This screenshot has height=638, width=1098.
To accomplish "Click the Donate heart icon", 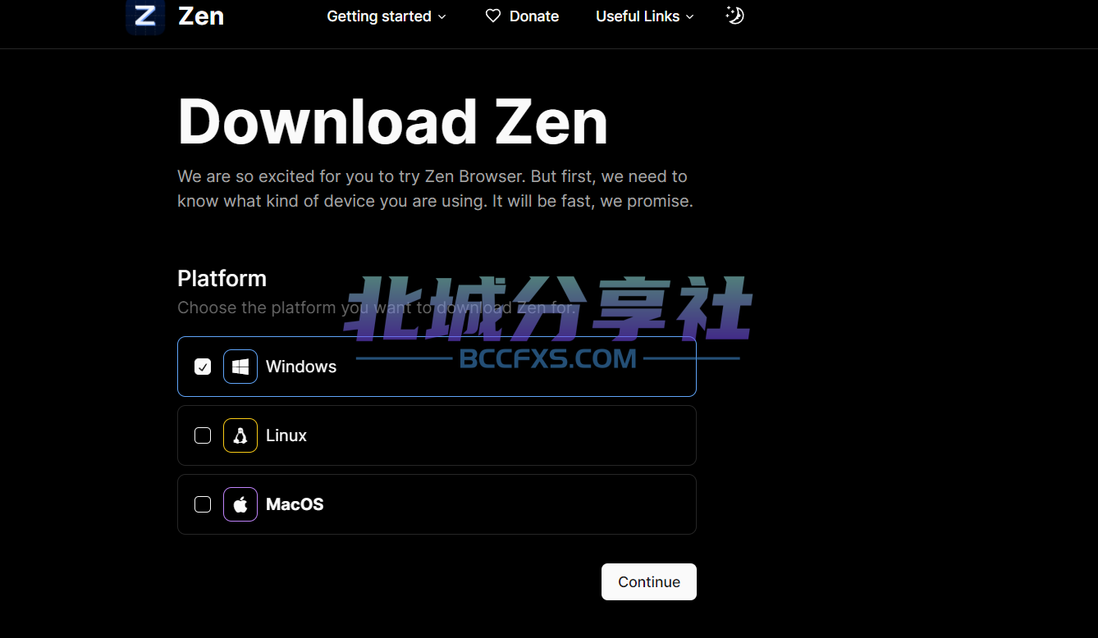I will coord(493,16).
